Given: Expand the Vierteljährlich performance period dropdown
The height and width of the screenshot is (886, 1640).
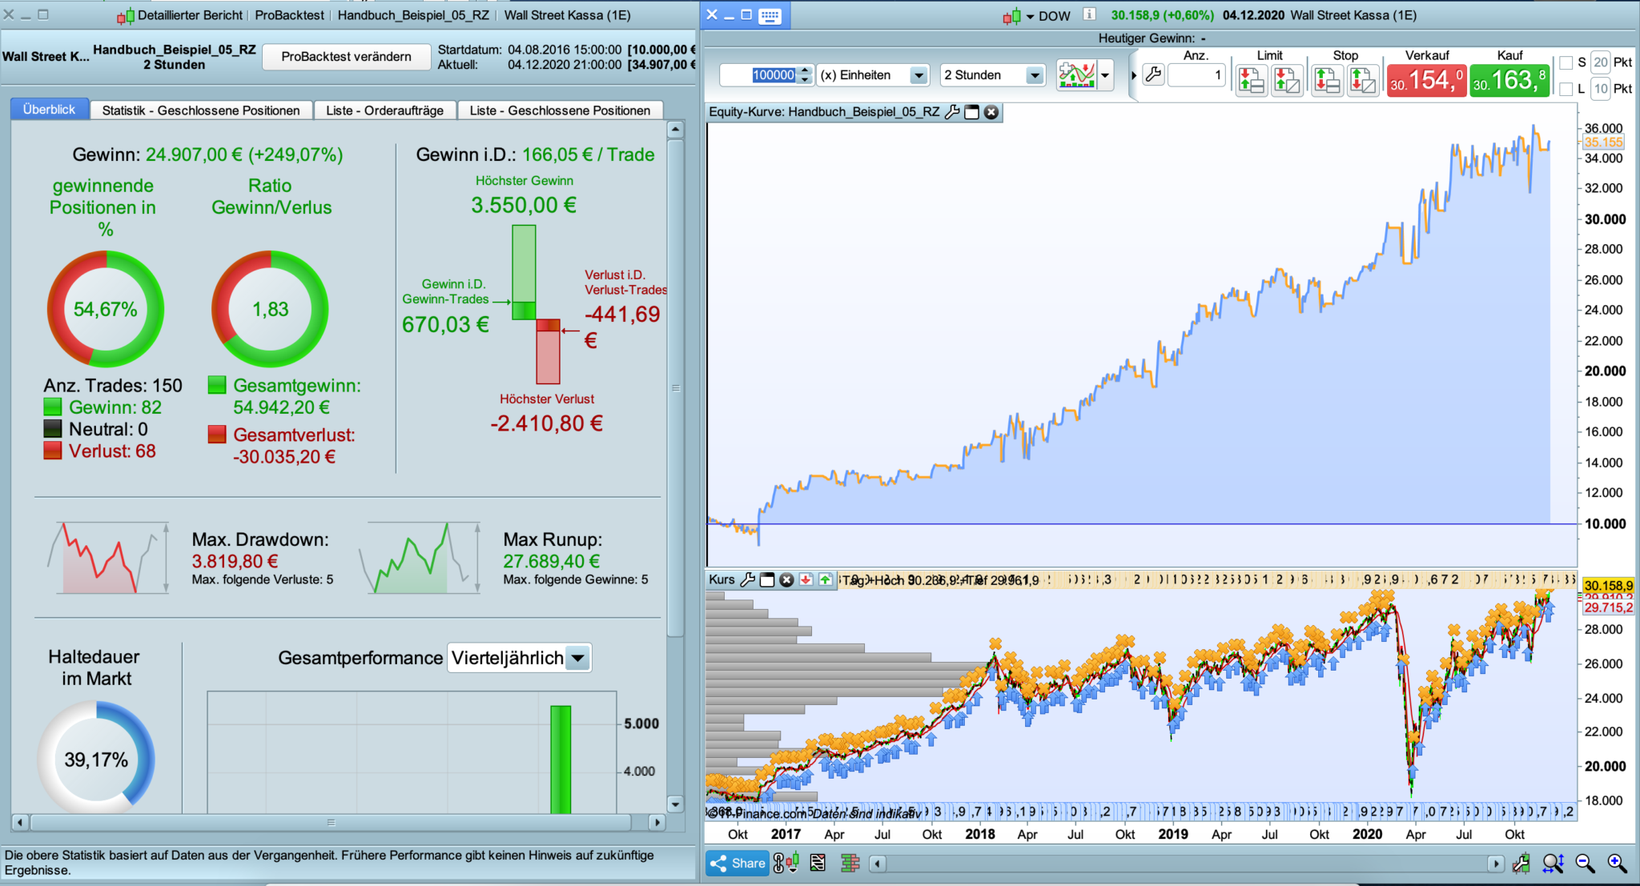Looking at the screenshot, I should click(578, 658).
